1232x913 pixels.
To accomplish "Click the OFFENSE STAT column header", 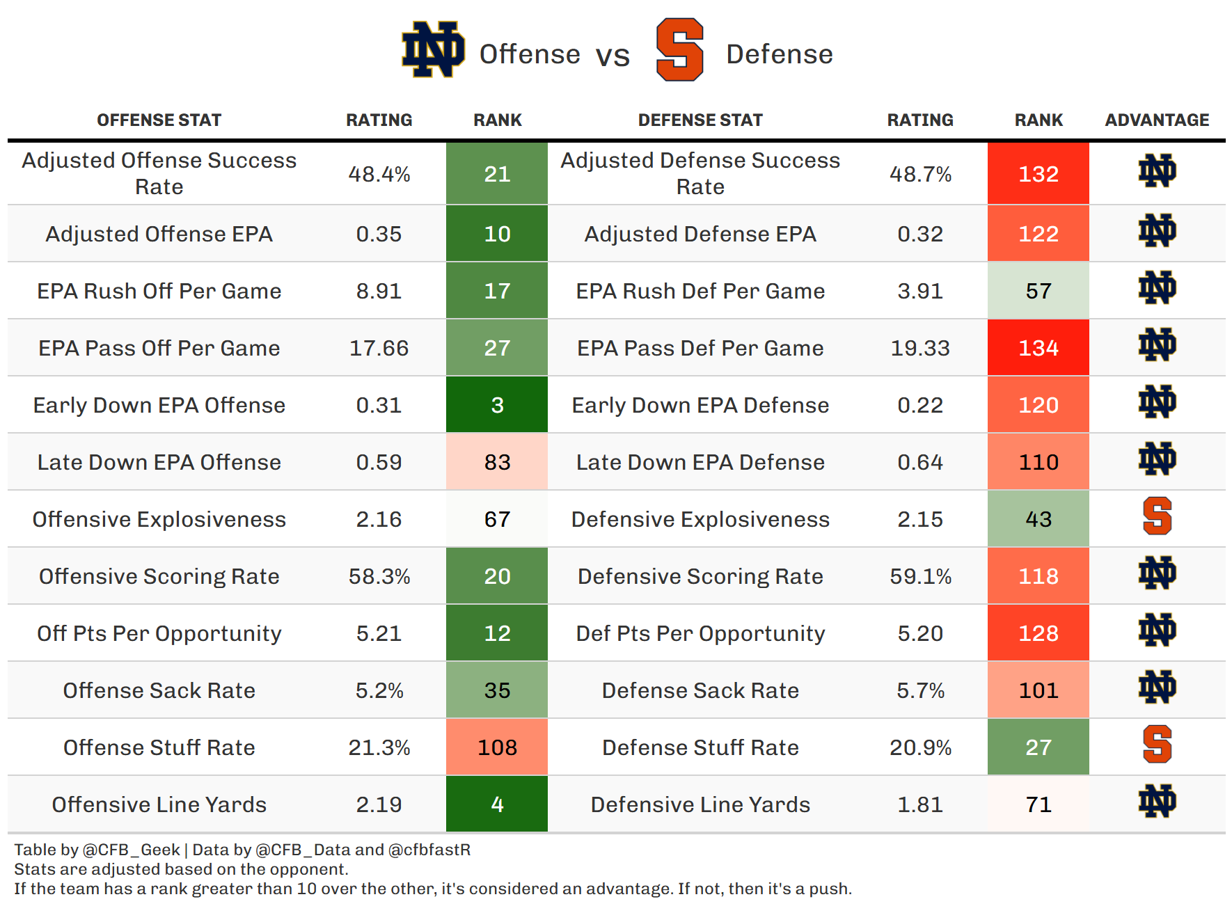I will point(159,120).
